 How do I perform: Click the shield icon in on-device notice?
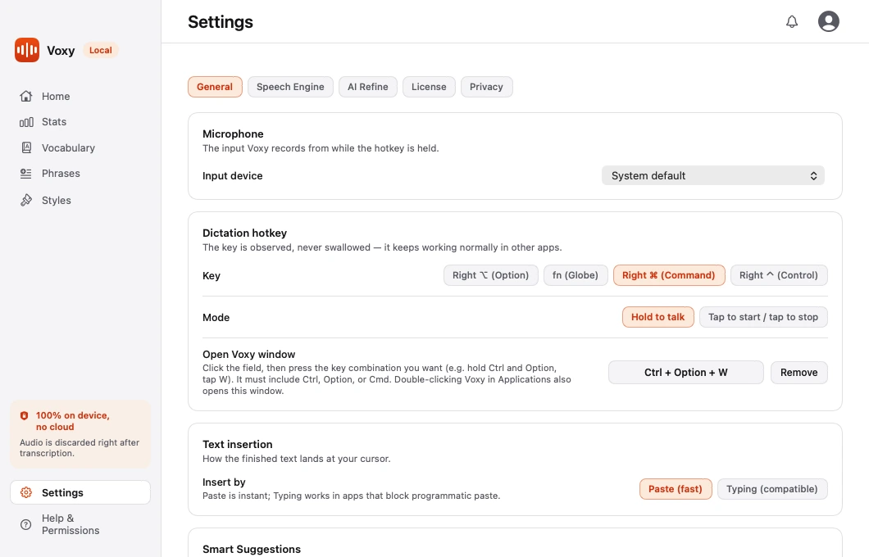[x=24, y=416]
